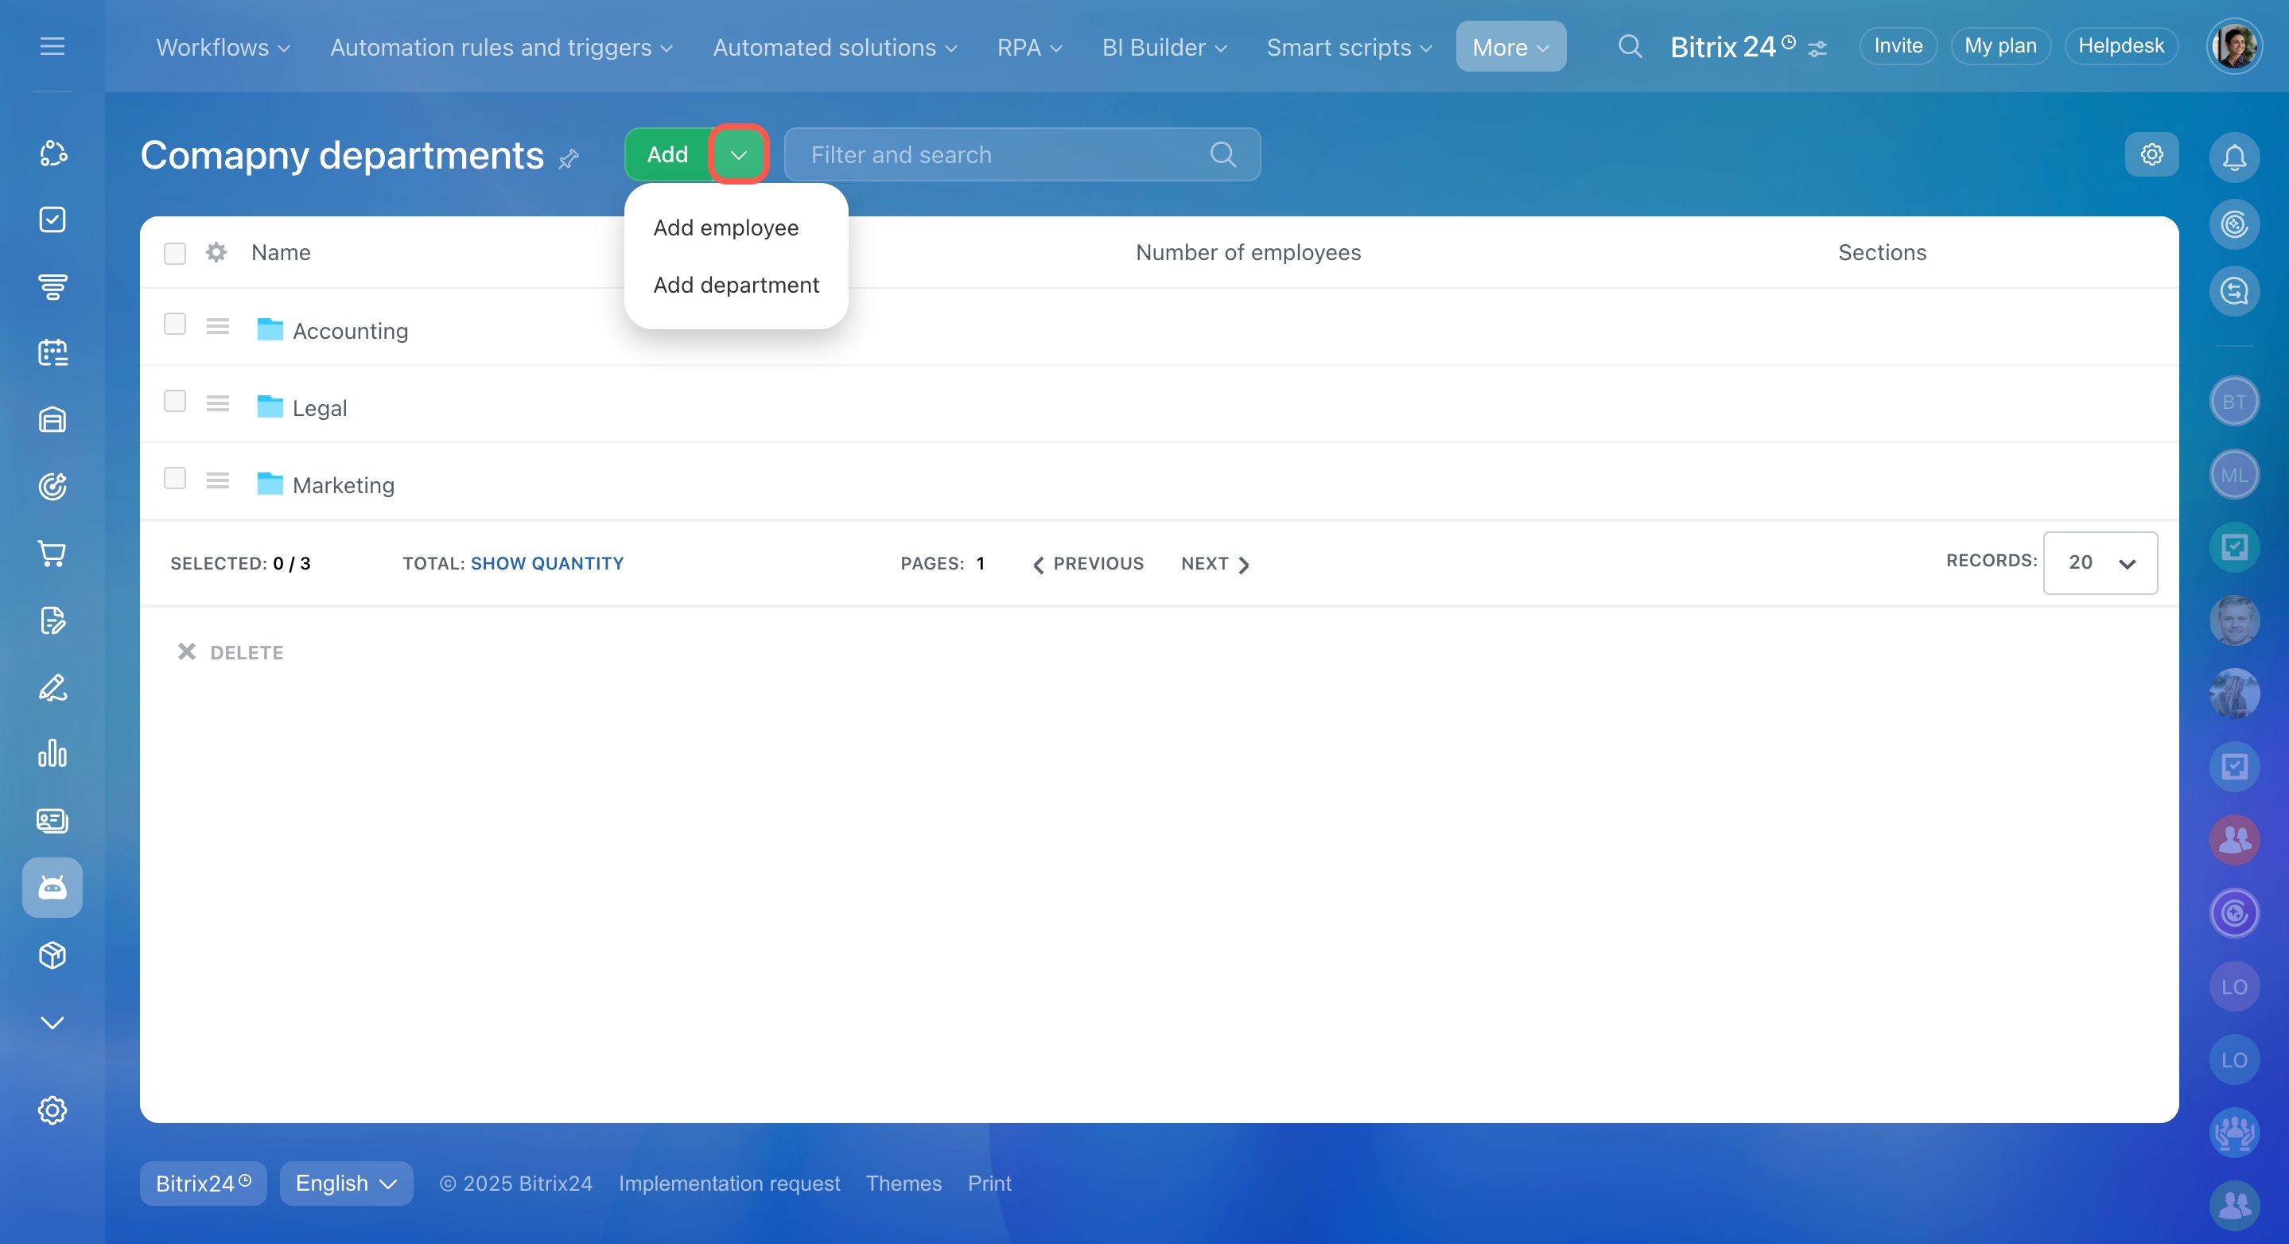Click SHOW QUANTITY link

click(547, 563)
